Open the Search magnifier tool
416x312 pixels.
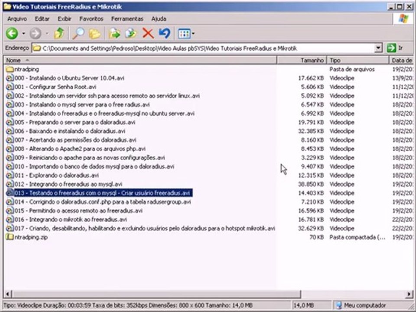coord(78,33)
